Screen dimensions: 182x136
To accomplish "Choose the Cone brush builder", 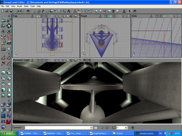I will [9, 90].
